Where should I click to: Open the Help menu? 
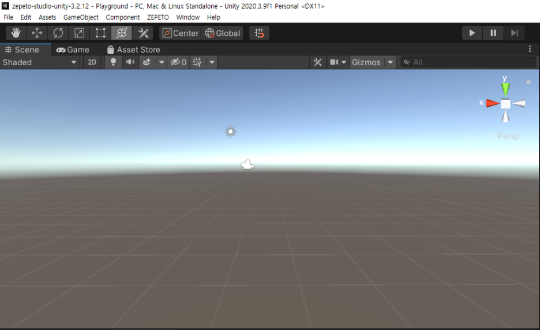[213, 17]
